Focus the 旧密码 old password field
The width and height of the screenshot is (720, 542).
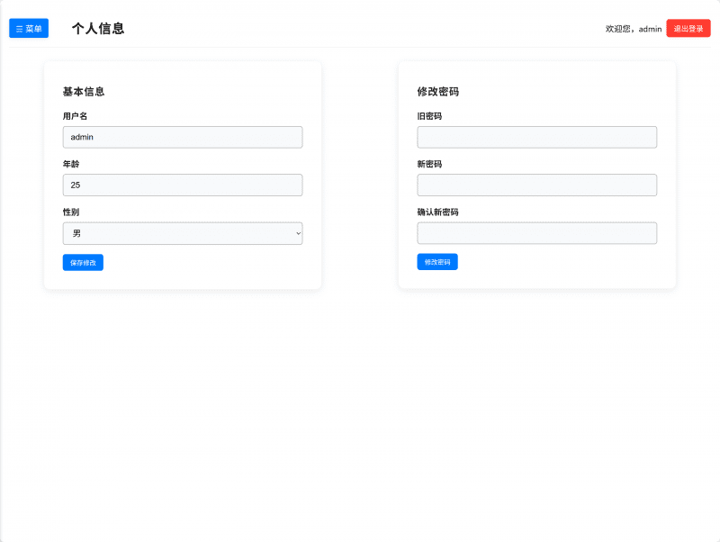[x=536, y=137]
